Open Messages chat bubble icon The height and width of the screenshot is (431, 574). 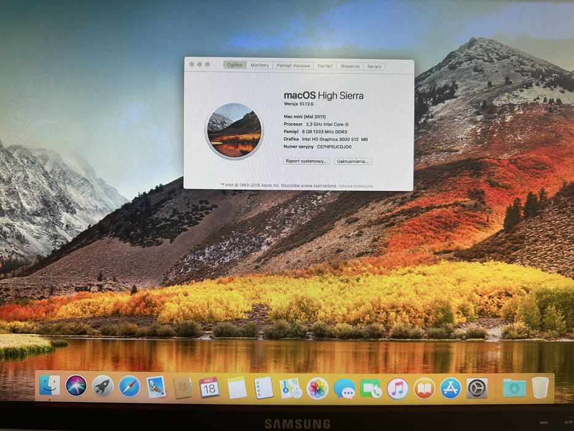tap(344, 389)
